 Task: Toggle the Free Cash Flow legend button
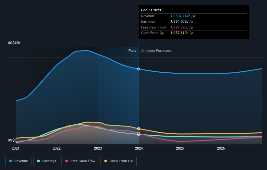click(x=80, y=161)
